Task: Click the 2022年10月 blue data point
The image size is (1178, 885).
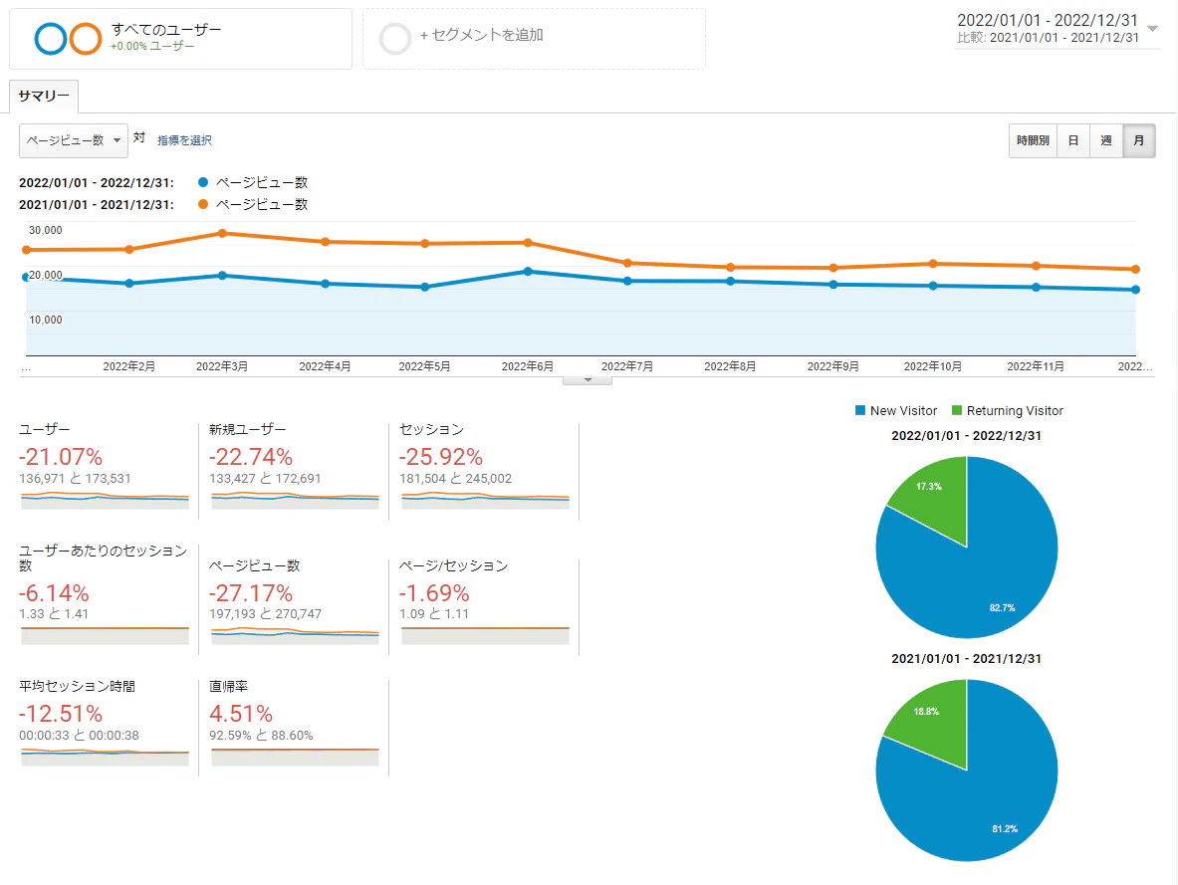Action: pyautogui.click(x=933, y=286)
